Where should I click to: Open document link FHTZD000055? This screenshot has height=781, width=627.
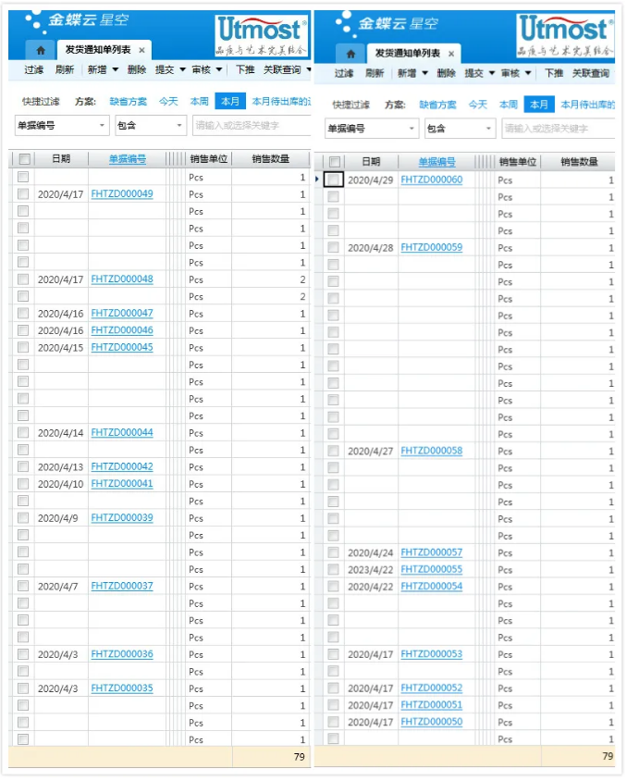(x=432, y=569)
